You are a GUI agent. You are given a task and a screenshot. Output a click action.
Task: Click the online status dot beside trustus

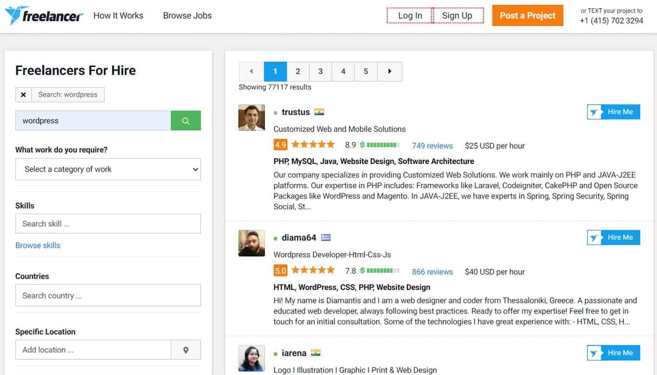click(275, 112)
